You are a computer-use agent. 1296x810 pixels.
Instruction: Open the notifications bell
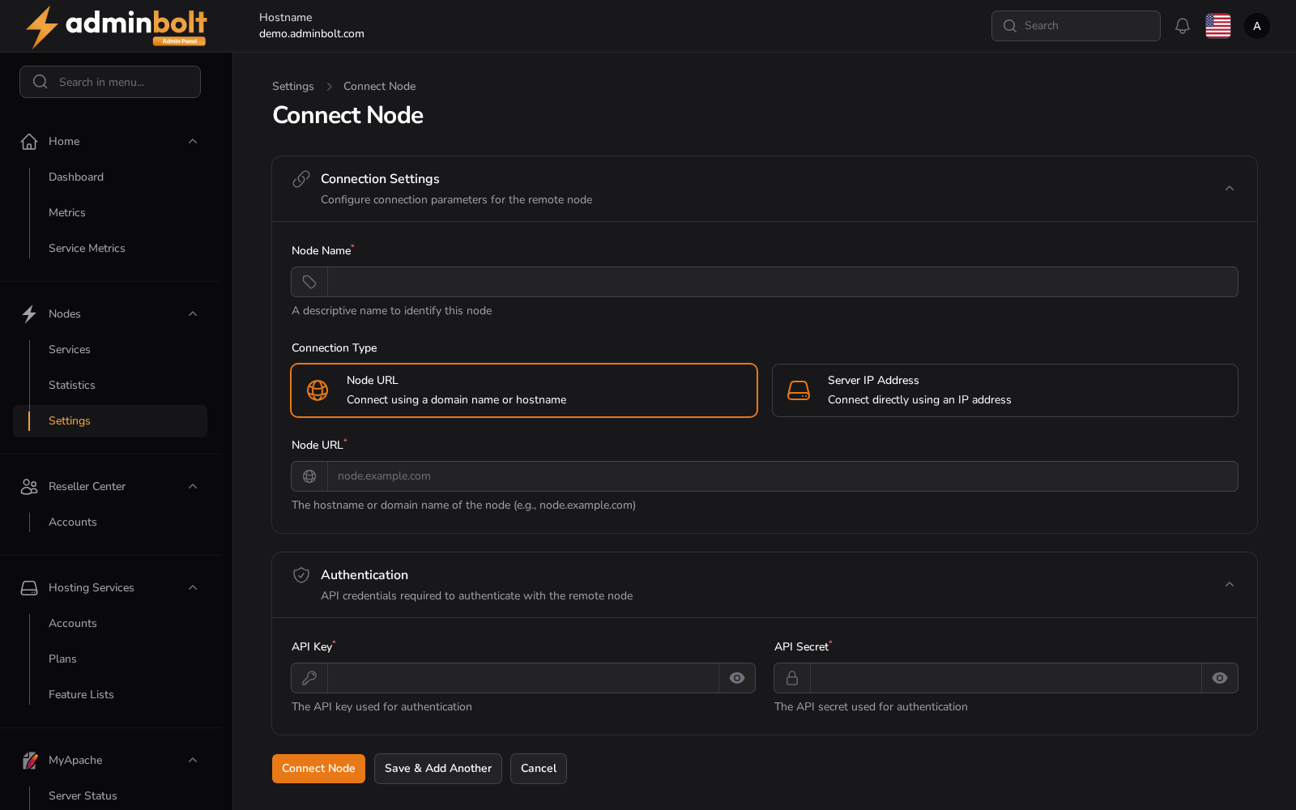[1183, 26]
